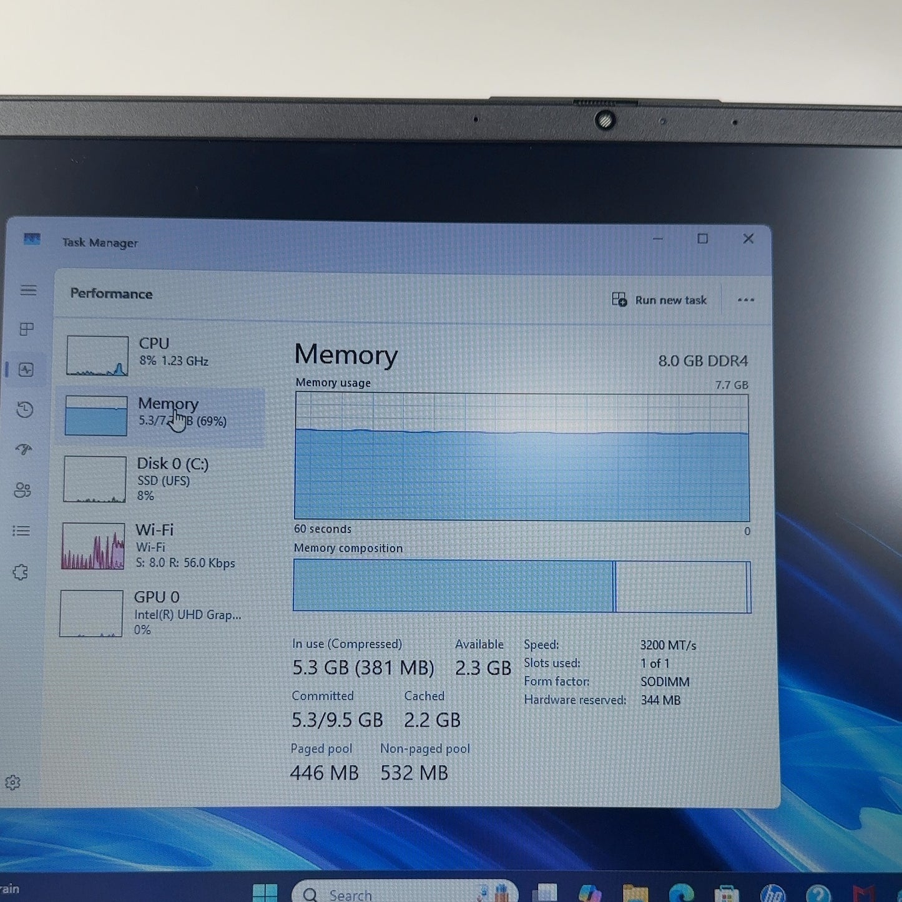
Task: Click the Committed value 5.3/9.5 GB
Action: 337,720
